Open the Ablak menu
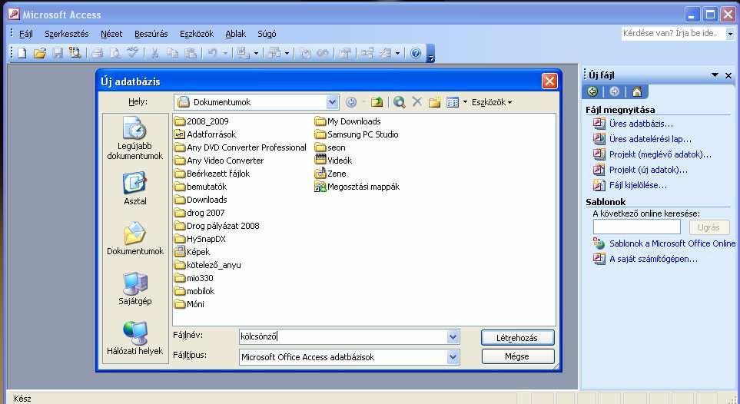 235,34
